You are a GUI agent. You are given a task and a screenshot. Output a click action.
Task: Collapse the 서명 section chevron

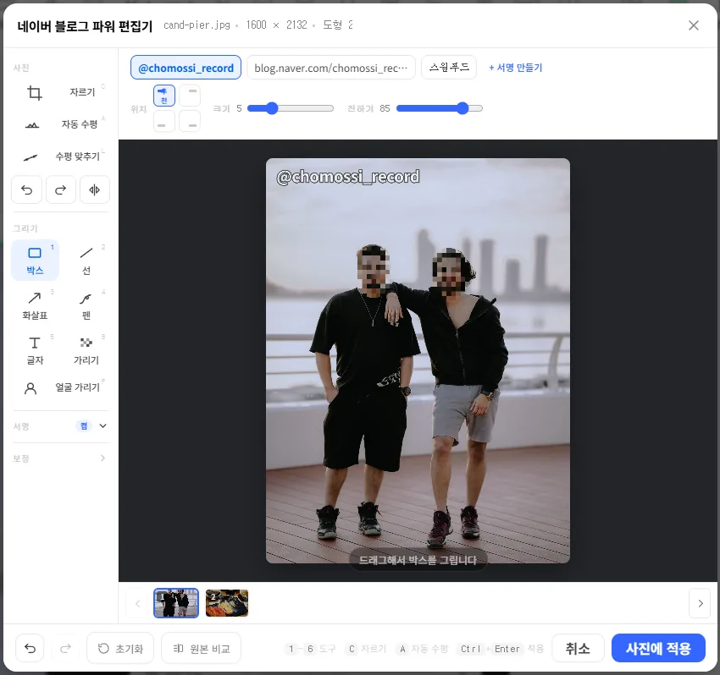102,426
